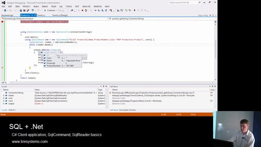Click the magnifier visualizer beside Name in the datatip

coord(62,61)
